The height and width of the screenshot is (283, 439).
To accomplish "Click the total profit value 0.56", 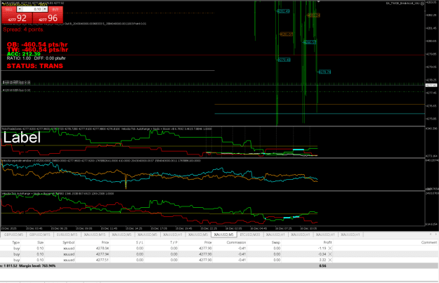I will point(322,266).
